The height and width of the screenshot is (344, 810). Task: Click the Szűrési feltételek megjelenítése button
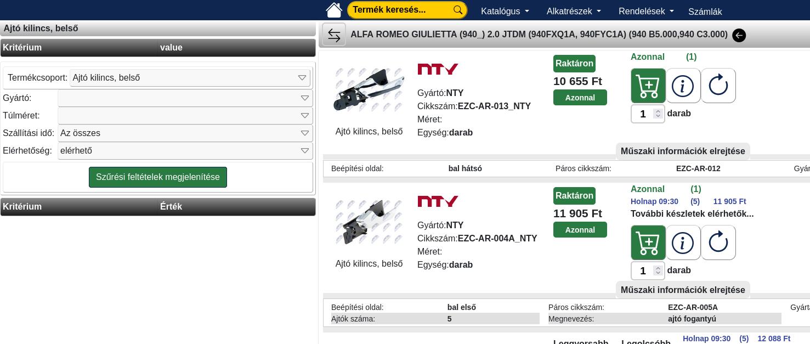[x=158, y=177]
